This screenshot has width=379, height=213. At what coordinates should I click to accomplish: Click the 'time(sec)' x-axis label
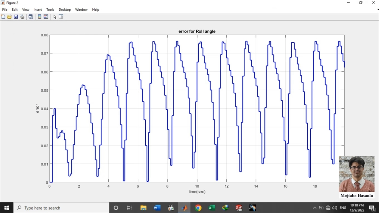pos(197,192)
